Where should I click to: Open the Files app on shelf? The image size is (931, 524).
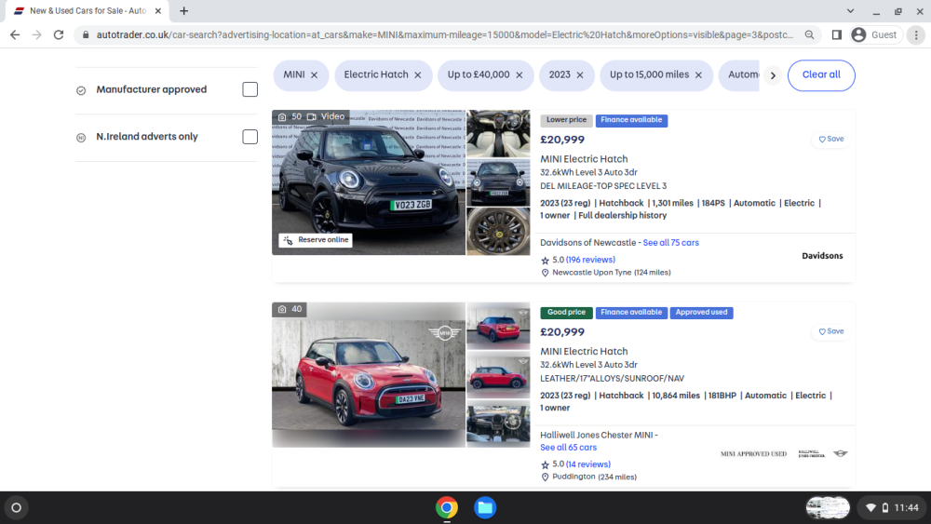point(485,508)
